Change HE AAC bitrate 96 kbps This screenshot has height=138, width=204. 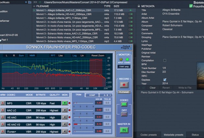(x=40, y=118)
